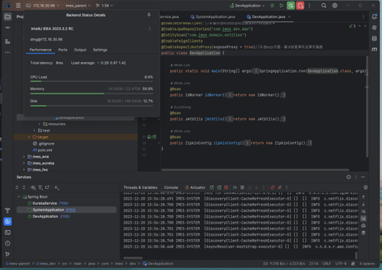This screenshot has height=270, width=382.
Task: Expand the imes_eureka module
Action: 24,163
